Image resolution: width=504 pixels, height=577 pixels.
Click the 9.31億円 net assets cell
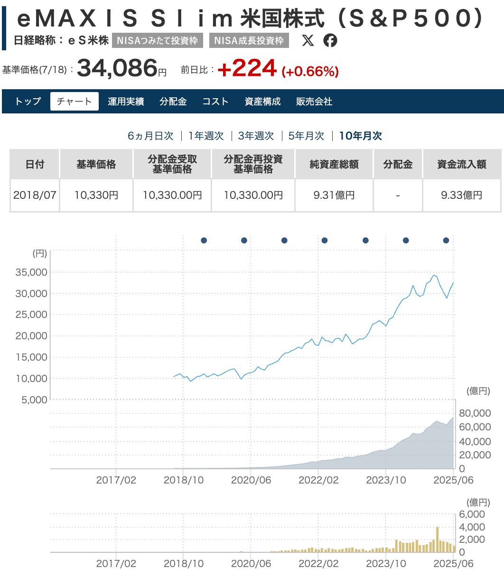[334, 195]
